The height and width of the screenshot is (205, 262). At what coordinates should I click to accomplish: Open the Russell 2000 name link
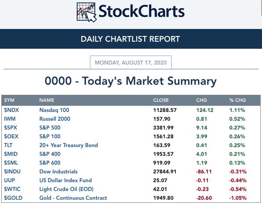point(55,119)
